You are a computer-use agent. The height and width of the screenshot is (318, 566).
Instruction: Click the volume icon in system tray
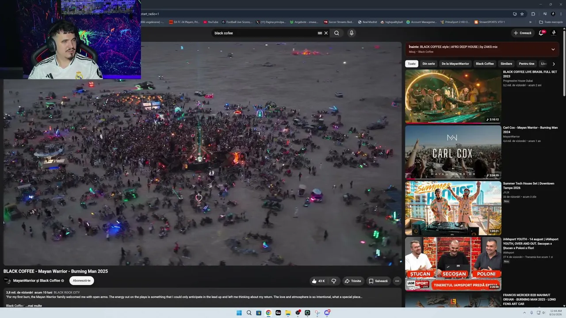(543, 313)
